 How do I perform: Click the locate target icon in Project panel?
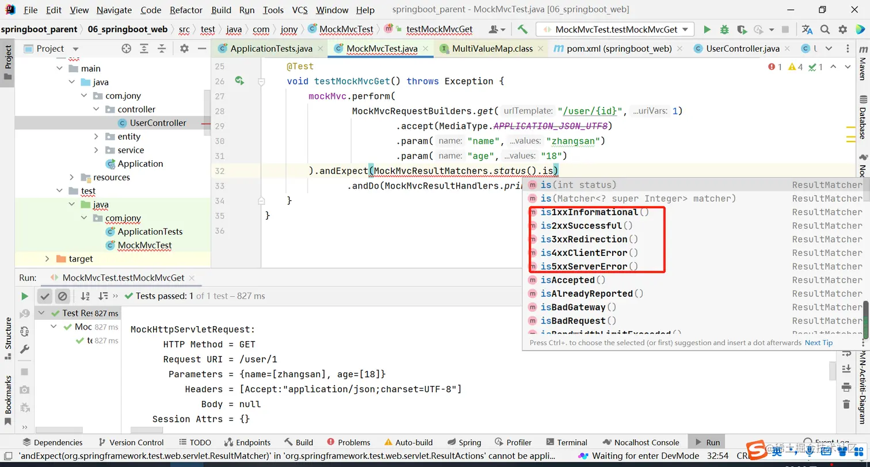tap(127, 49)
